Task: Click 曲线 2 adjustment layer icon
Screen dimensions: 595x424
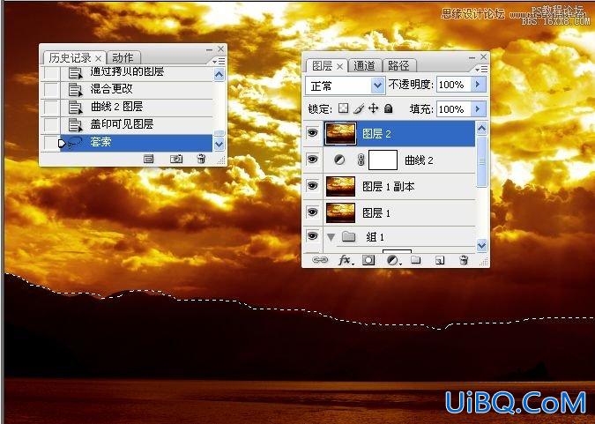Action: tap(339, 160)
